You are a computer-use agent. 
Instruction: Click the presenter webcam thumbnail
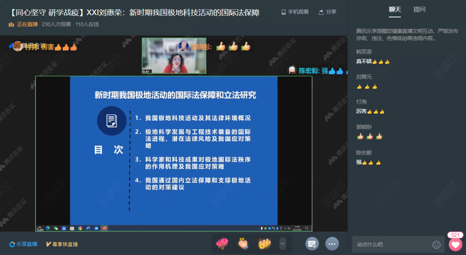174,56
